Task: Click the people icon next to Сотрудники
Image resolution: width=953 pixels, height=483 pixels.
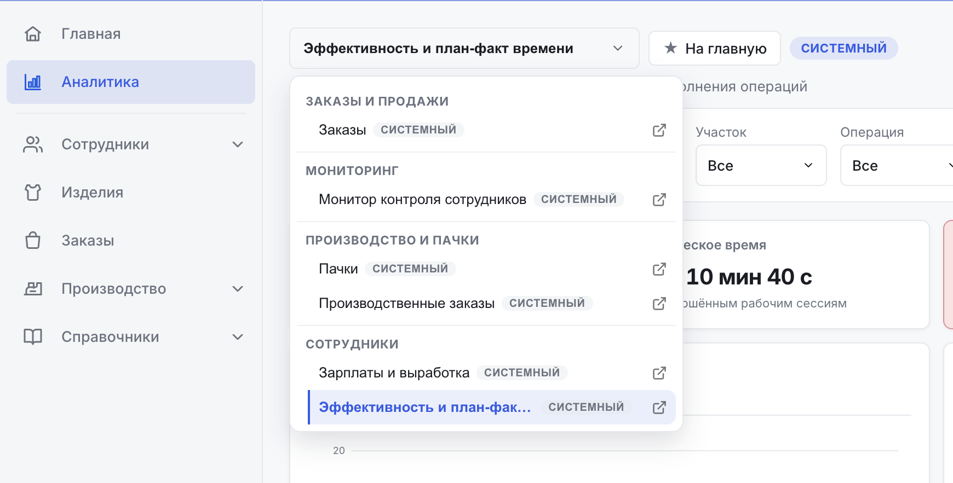Action: [x=33, y=144]
